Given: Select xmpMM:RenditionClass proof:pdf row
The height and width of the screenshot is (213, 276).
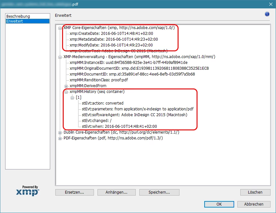Looking at the screenshot, I should pyautogui.click(x=99, y=80).
